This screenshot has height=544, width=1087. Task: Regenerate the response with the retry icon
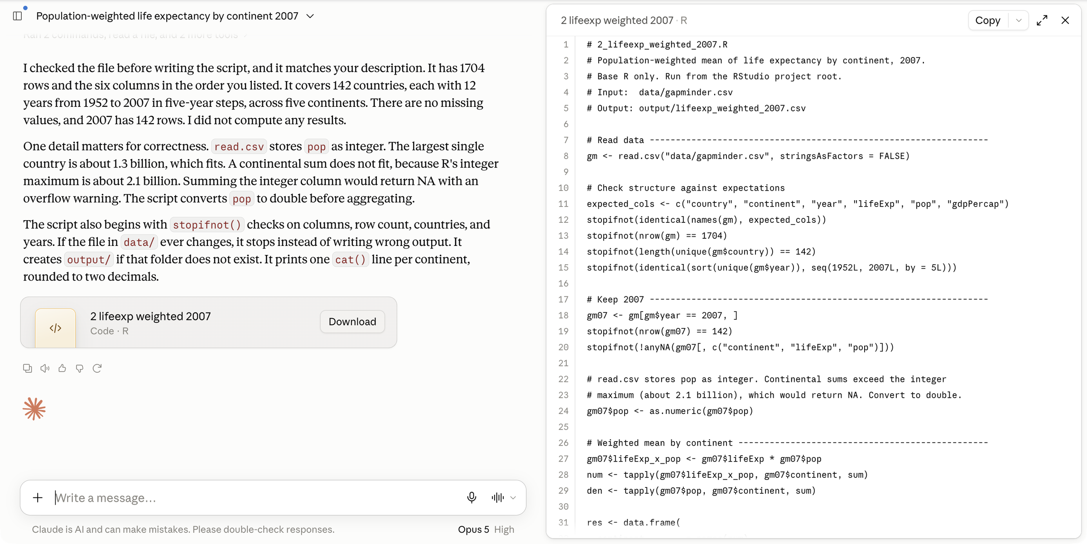point(97,368)
